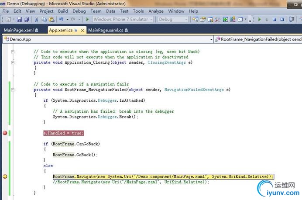Click the Save icon in toolbar
The image size is (302, 200).
click(19, 19)
